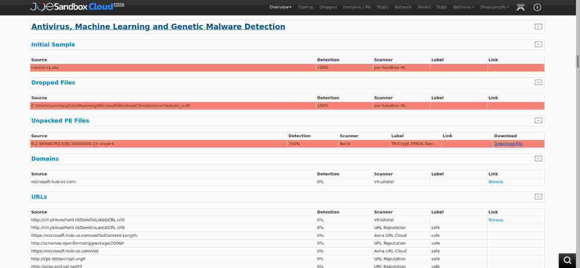Screen dimensions: 580x268
Task: Collapse the Dropped Files section
Action: point(538,83)
